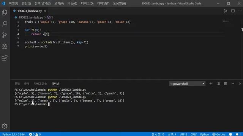This screenshot has width=243, height=136.
Task: Change the Python language mode
Action: click(204, 134)
